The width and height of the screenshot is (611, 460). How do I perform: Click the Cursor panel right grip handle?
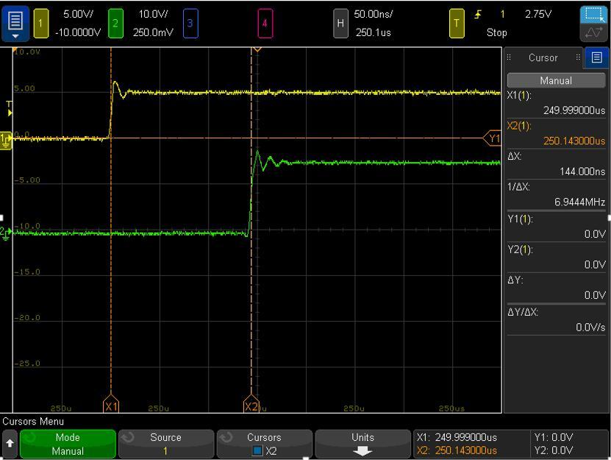[578, 57]
